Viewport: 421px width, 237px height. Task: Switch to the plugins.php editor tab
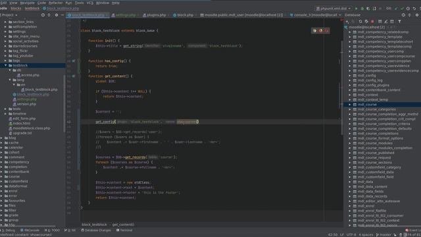[x=155, y=15]
